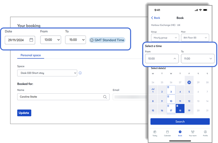Tap the Book plus icon in bottom bar
Screen dimensions: 218x143
coord(180,132)
